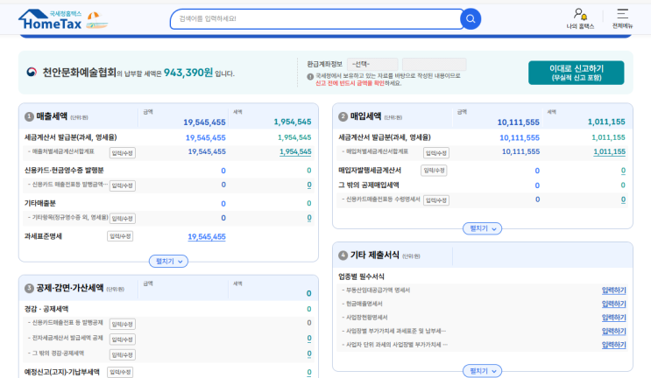Open the 1,954,545 매출 tax amount link
This screenshot has height=378, width=651.
(295, 152)
